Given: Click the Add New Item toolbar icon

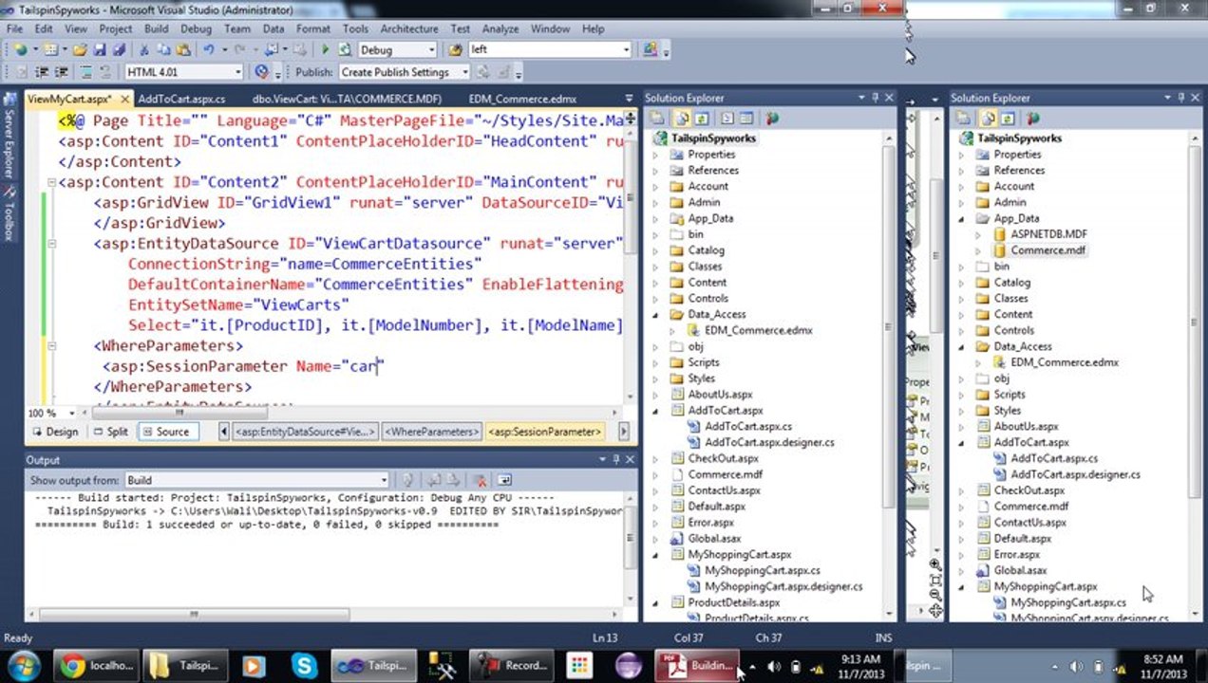Looking at the screenshot, I should (50, 49).
